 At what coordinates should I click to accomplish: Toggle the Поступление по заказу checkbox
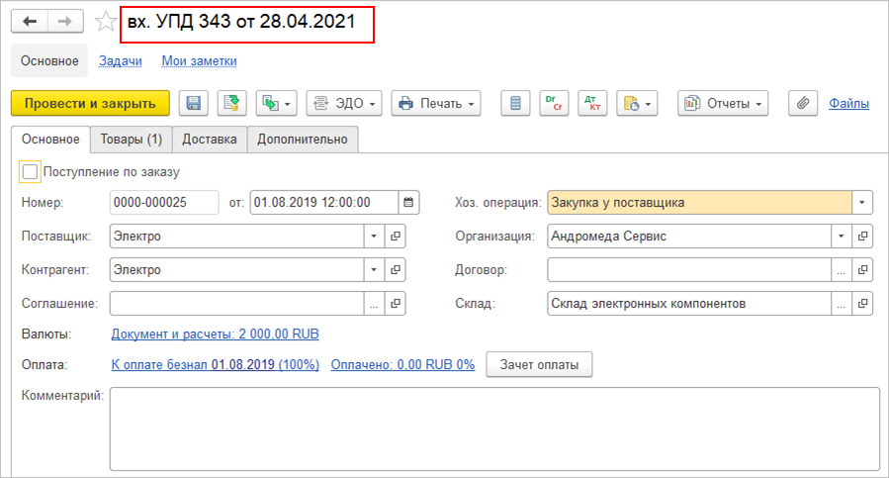[x=30, y=172]
